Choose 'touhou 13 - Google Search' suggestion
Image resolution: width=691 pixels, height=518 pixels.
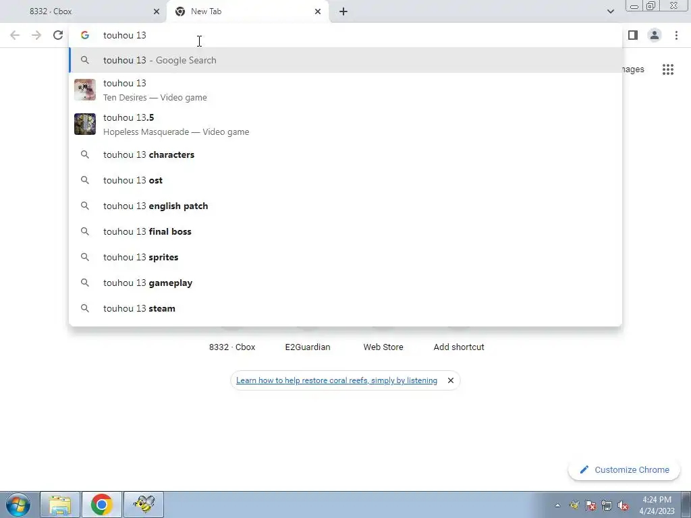345,60
